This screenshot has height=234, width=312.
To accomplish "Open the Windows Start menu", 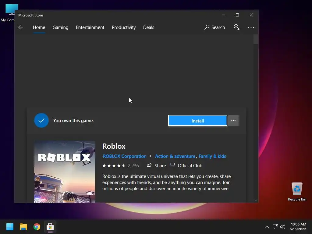I will coord(10,227).
